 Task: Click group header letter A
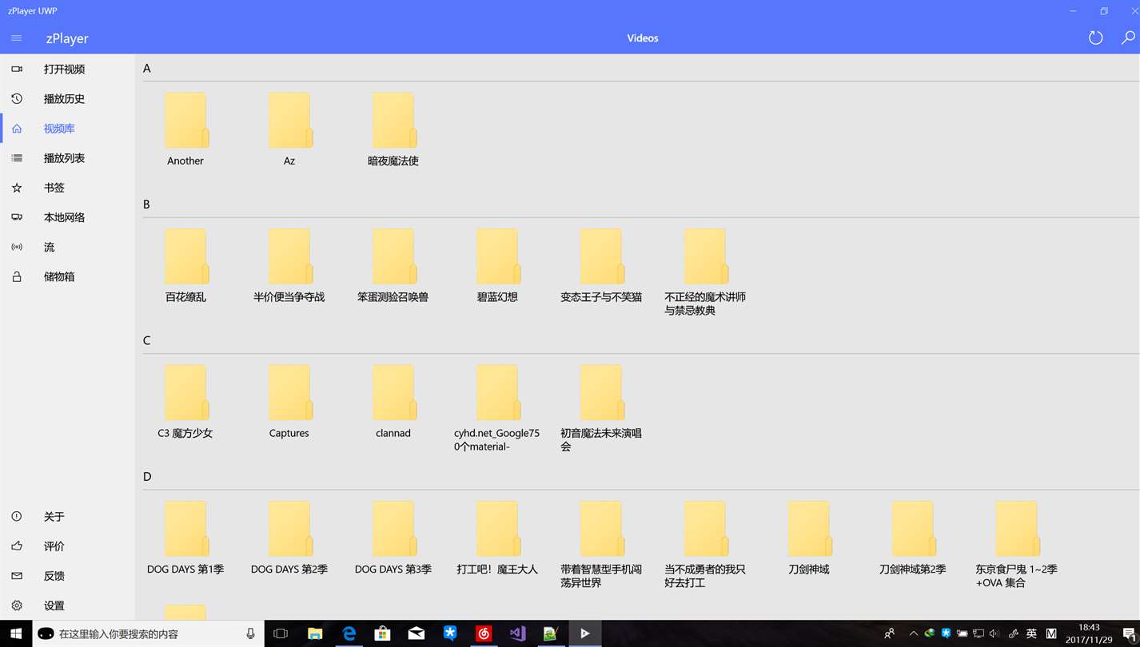[147, 69]
